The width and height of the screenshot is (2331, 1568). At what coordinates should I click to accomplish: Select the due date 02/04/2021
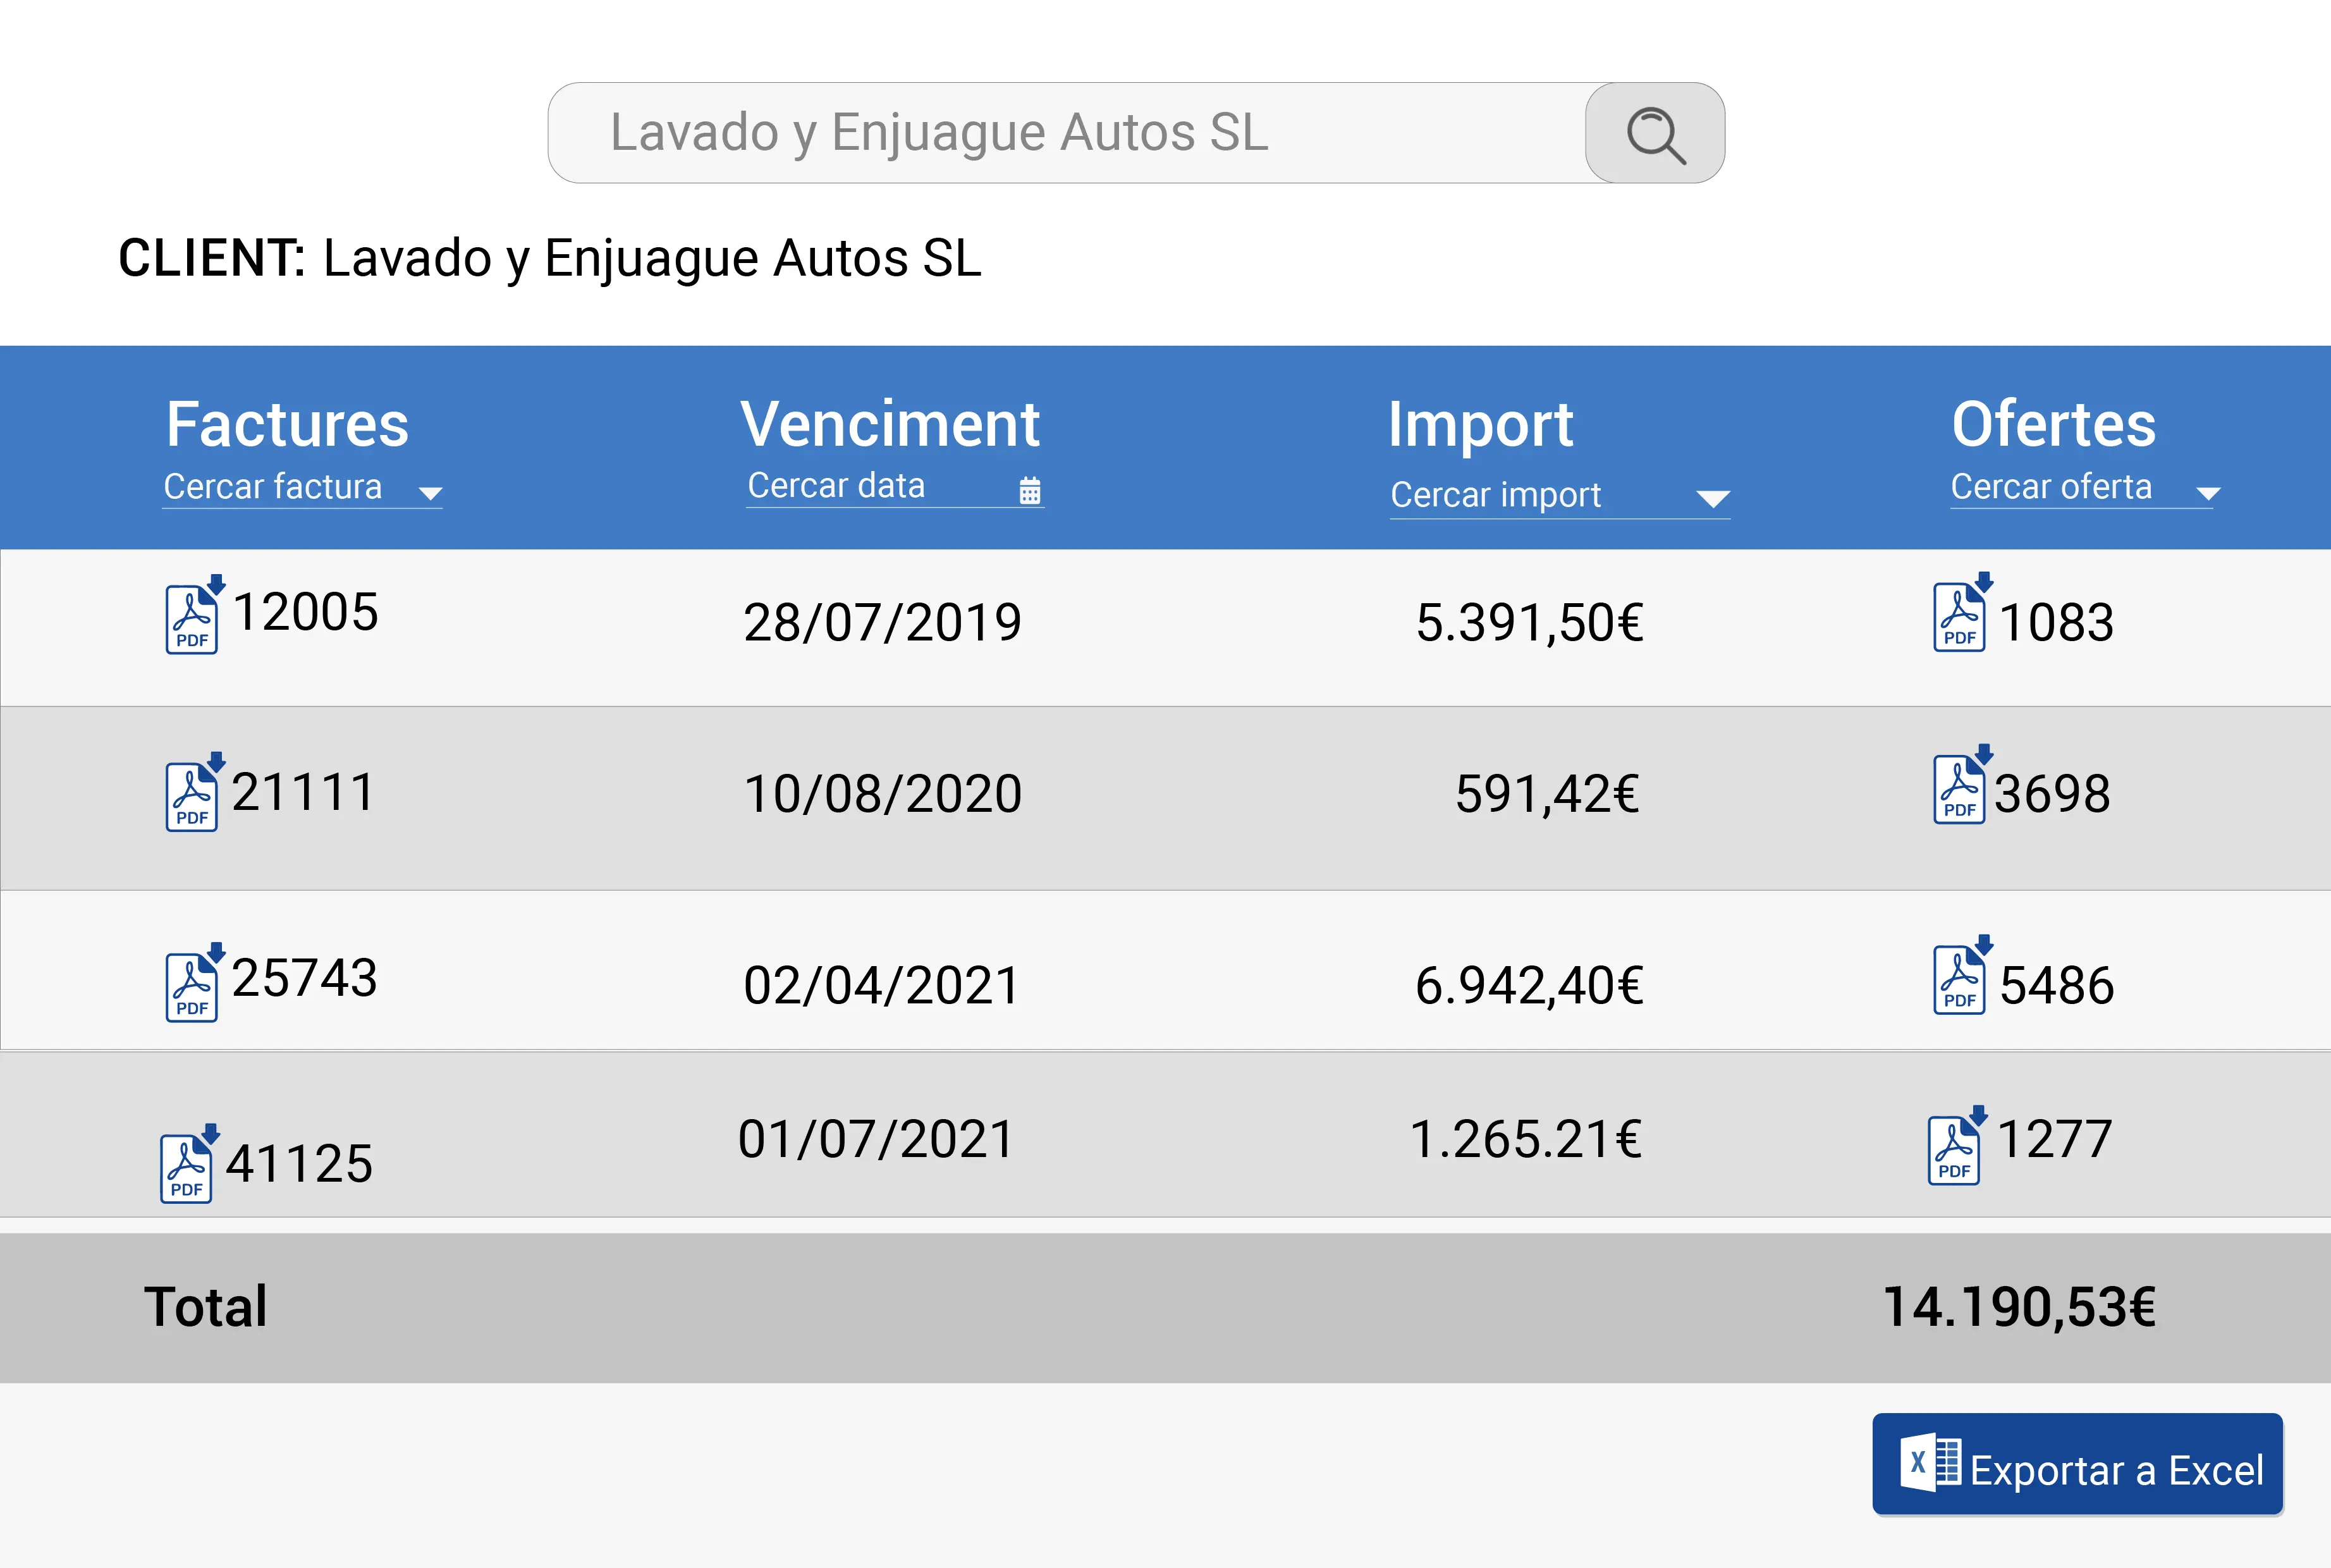click(881, 986)
